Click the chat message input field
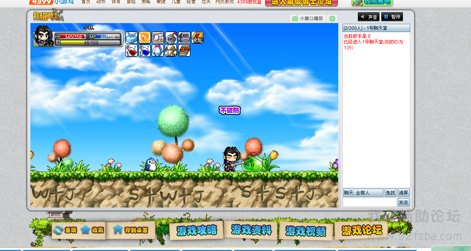 369,202
